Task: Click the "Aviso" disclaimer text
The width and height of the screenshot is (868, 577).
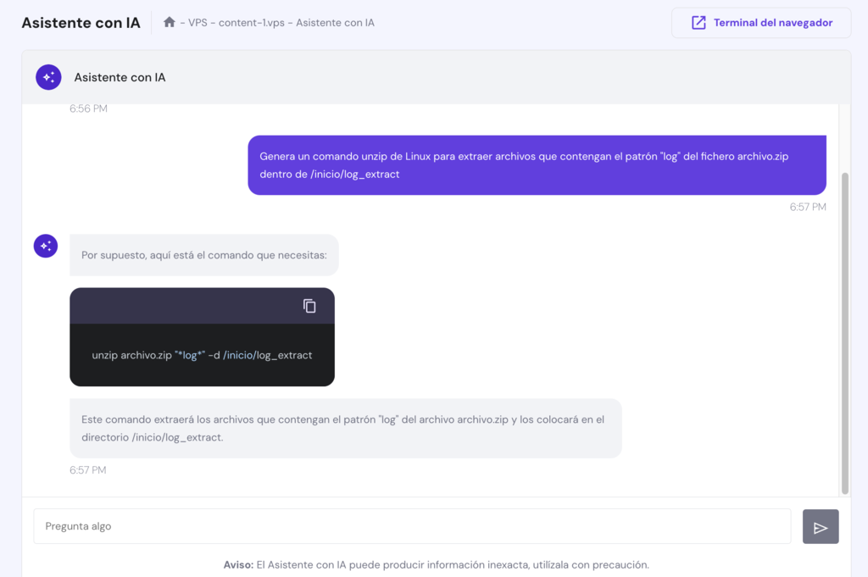Action: coord(436,564)
